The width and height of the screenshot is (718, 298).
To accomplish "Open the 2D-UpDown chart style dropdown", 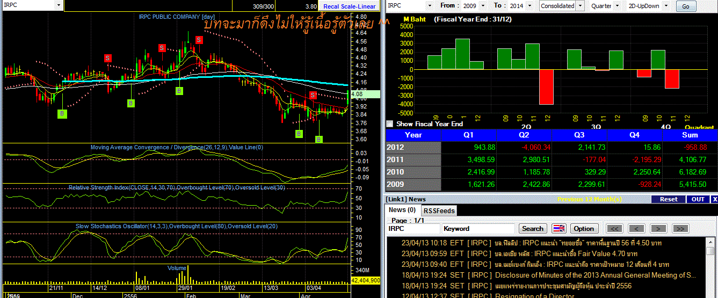I will click(666, 5).
